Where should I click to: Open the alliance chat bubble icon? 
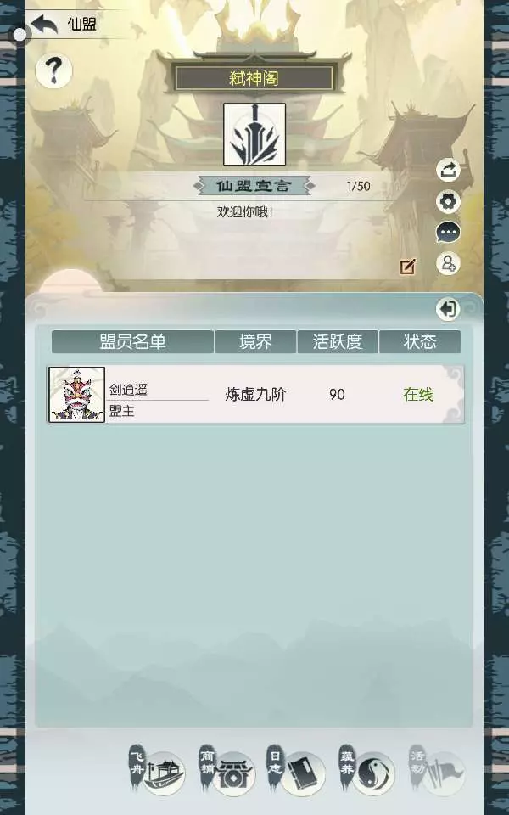tap(448, 233)
